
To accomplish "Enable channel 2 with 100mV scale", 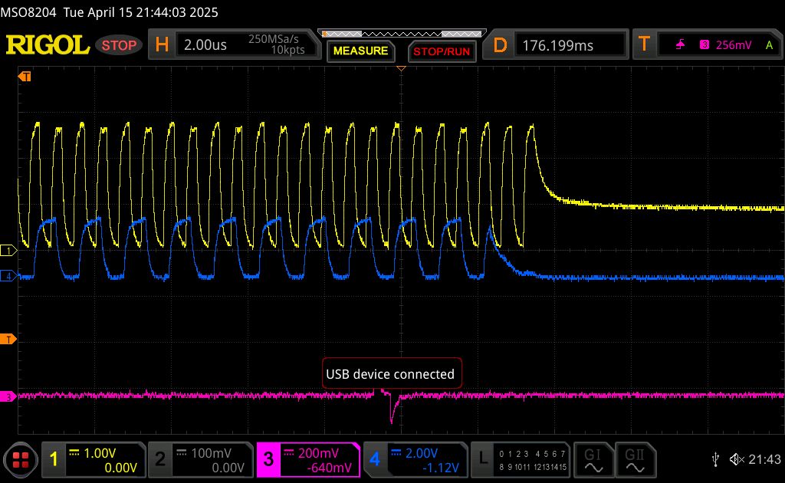I will 199,459.
